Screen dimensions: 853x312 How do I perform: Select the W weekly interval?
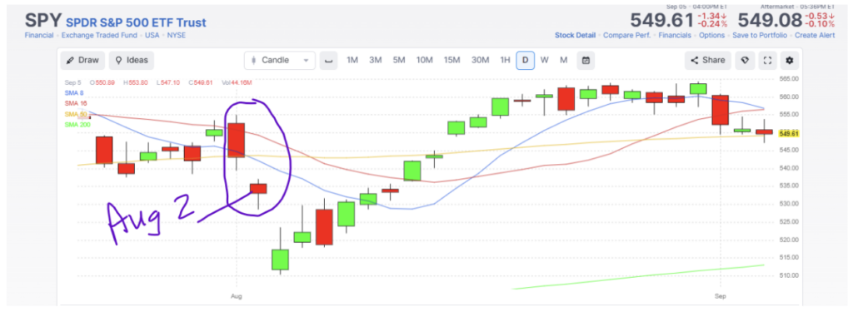[545, 61]
